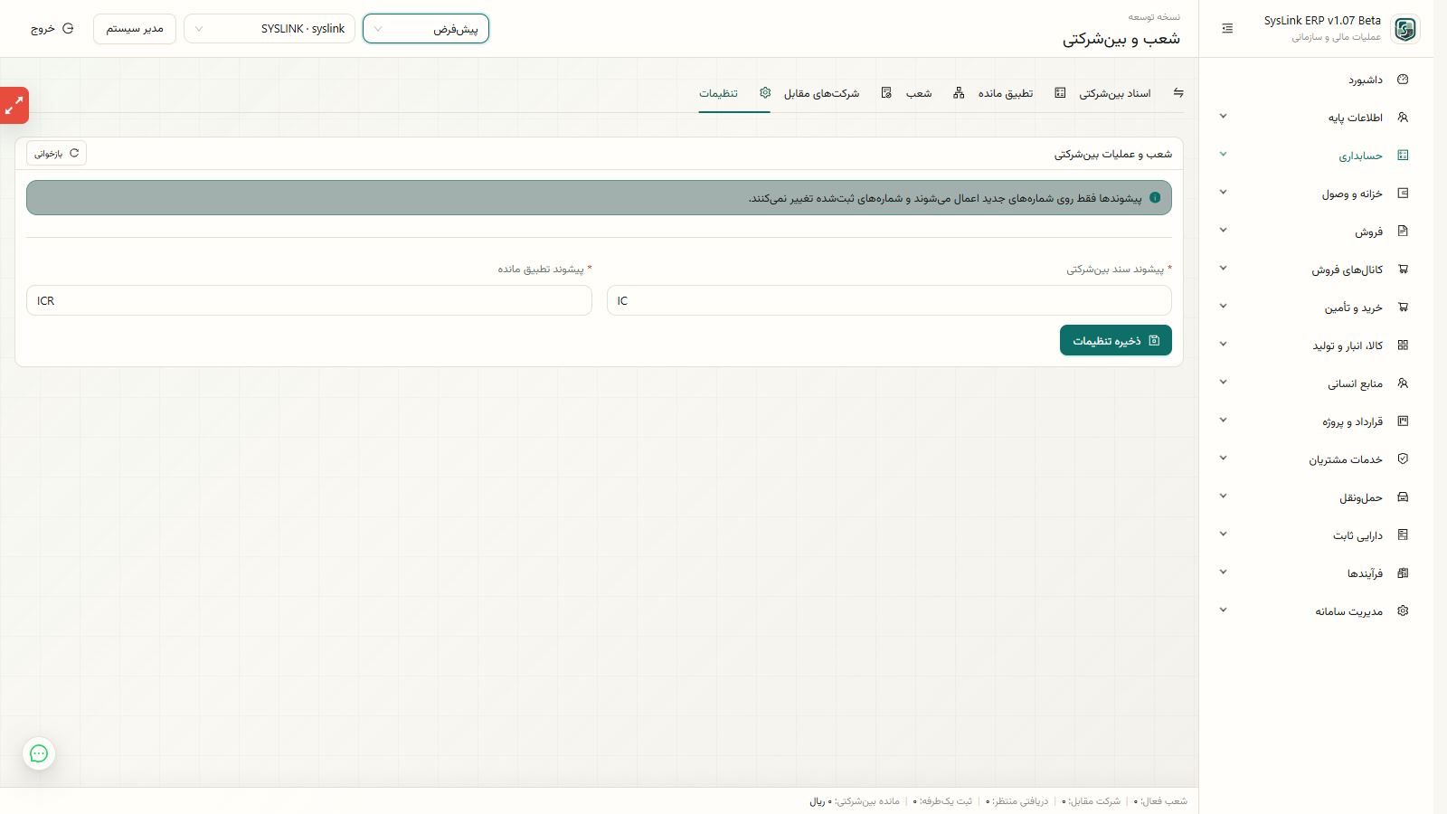Open the داشبورد menu item

pos(1316,80)
